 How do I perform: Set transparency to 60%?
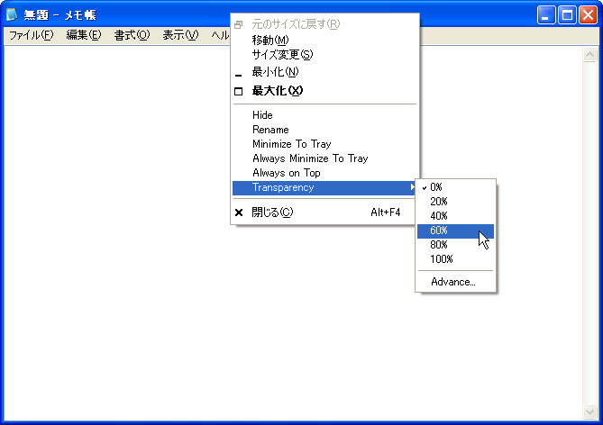[455, 231]
